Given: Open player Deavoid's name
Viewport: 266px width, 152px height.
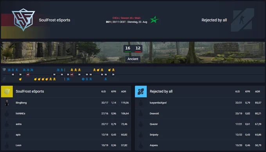Looking at the screenshot, I should [x=154, y=114].
